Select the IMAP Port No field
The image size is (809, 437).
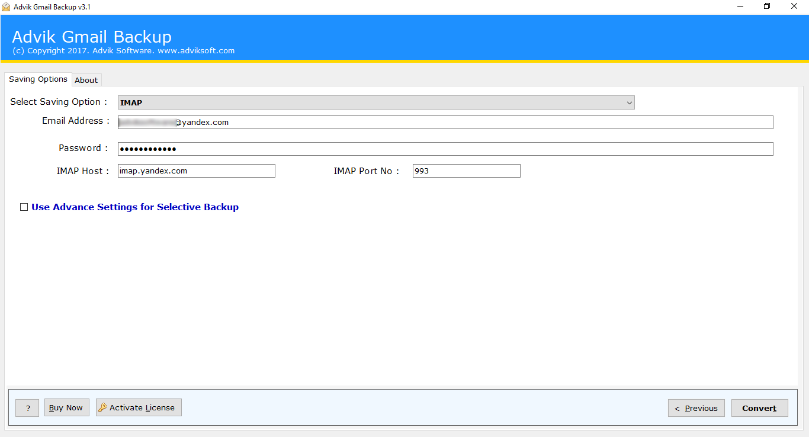click(467, 171)
